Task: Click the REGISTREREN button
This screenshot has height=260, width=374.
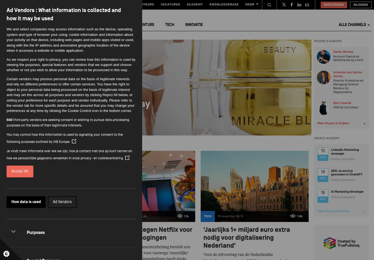Action: pos(334,5)
